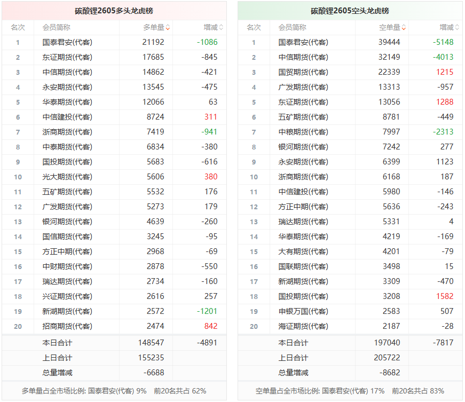Viewport: 465px width, 402px height.
Task: Sort short table by 增减 arrow icon
Action: pyautogui.click(x=457, y=28)
